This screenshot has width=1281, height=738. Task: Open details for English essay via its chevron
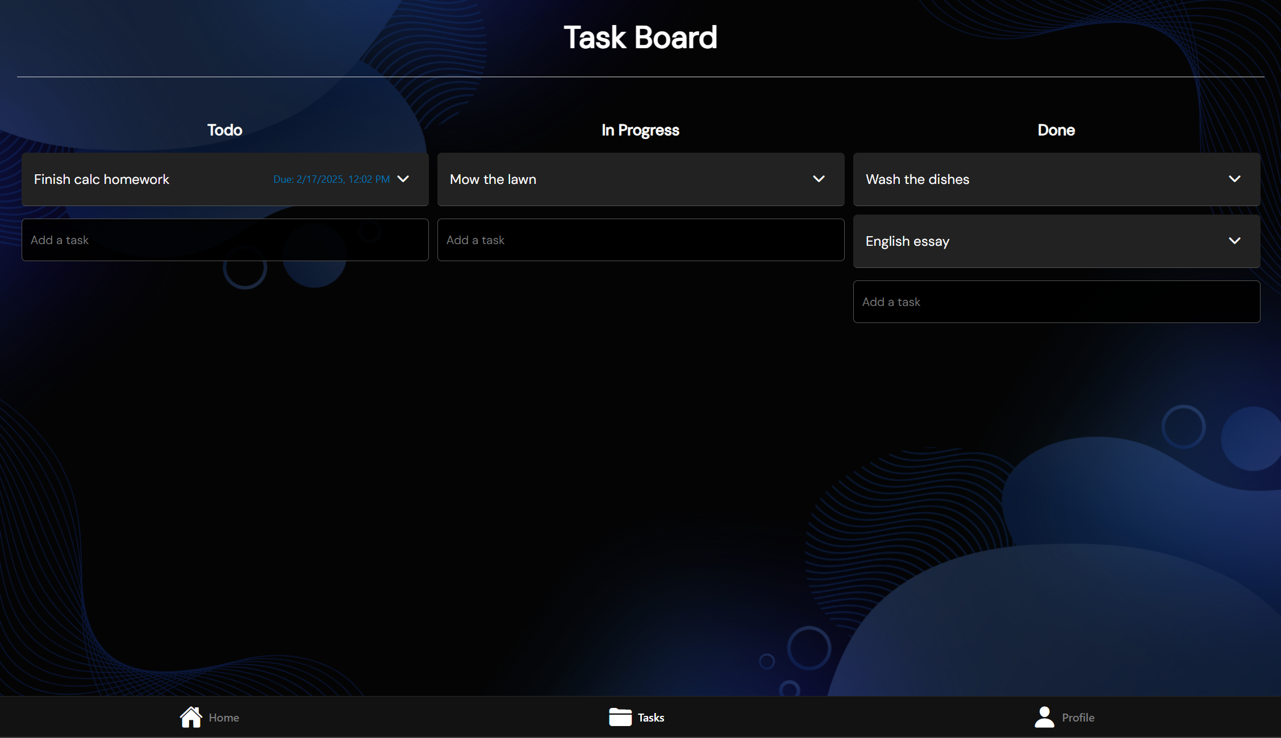click(x=1235, y=241)
